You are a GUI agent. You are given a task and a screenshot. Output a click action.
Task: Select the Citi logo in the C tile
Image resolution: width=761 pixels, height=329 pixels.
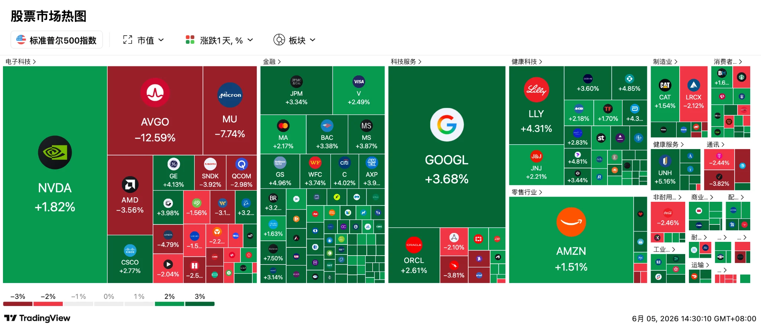pos(344,162)
